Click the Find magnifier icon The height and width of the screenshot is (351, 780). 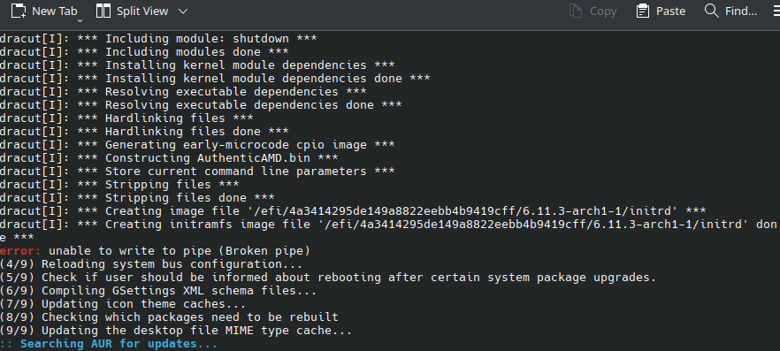pyautogui.click(x=712, y=11)
